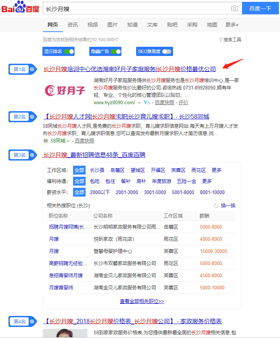280x338 pixels.
Task: Switch to 网页 tab
Action: (53, 25)
